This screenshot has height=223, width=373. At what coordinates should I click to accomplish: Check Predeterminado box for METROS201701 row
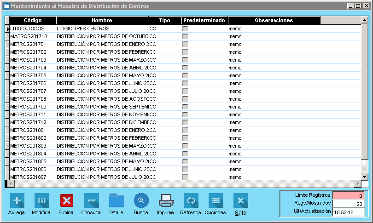185,44
